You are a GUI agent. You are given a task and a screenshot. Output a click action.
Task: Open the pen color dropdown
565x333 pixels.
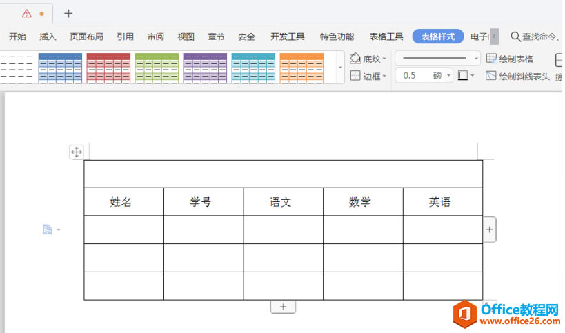coord(472,76)
